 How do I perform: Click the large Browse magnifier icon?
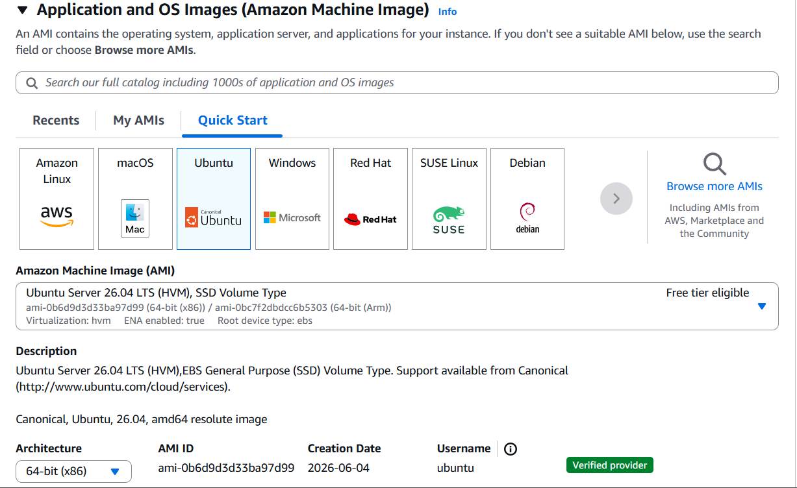pos(715,164)
